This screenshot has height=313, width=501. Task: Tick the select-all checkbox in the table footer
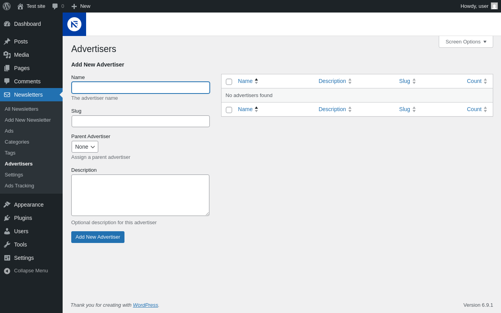tap(229, 110)
